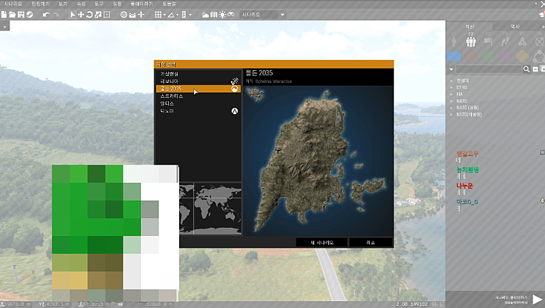Switch to the 역사 tab in right panel
The width and height of the screenshot is (545, 308).
click(x=514, y=26)
